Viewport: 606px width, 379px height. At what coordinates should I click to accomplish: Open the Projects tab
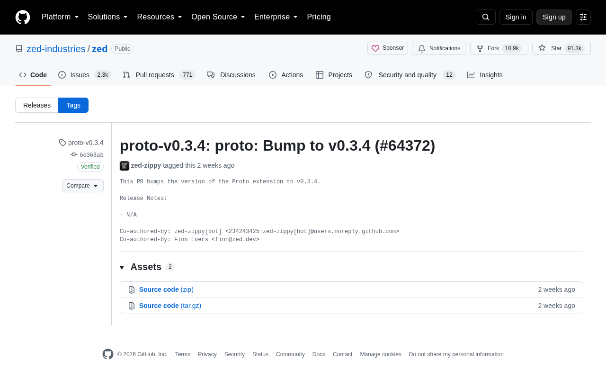click(334, 75)
